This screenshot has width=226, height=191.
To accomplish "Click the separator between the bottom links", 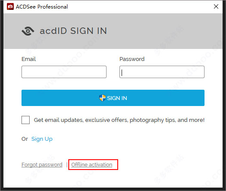I will 67,165.
